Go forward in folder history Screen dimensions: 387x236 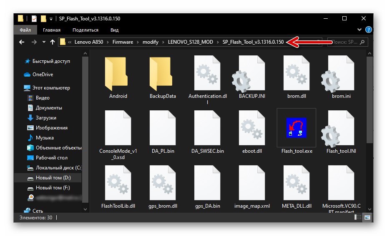pyautogui.click(x=34, y=42)
